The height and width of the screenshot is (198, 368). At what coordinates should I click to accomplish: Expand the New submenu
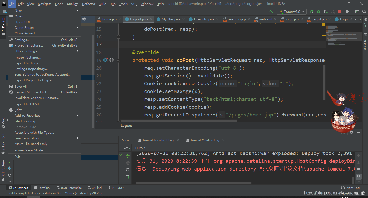44,10
